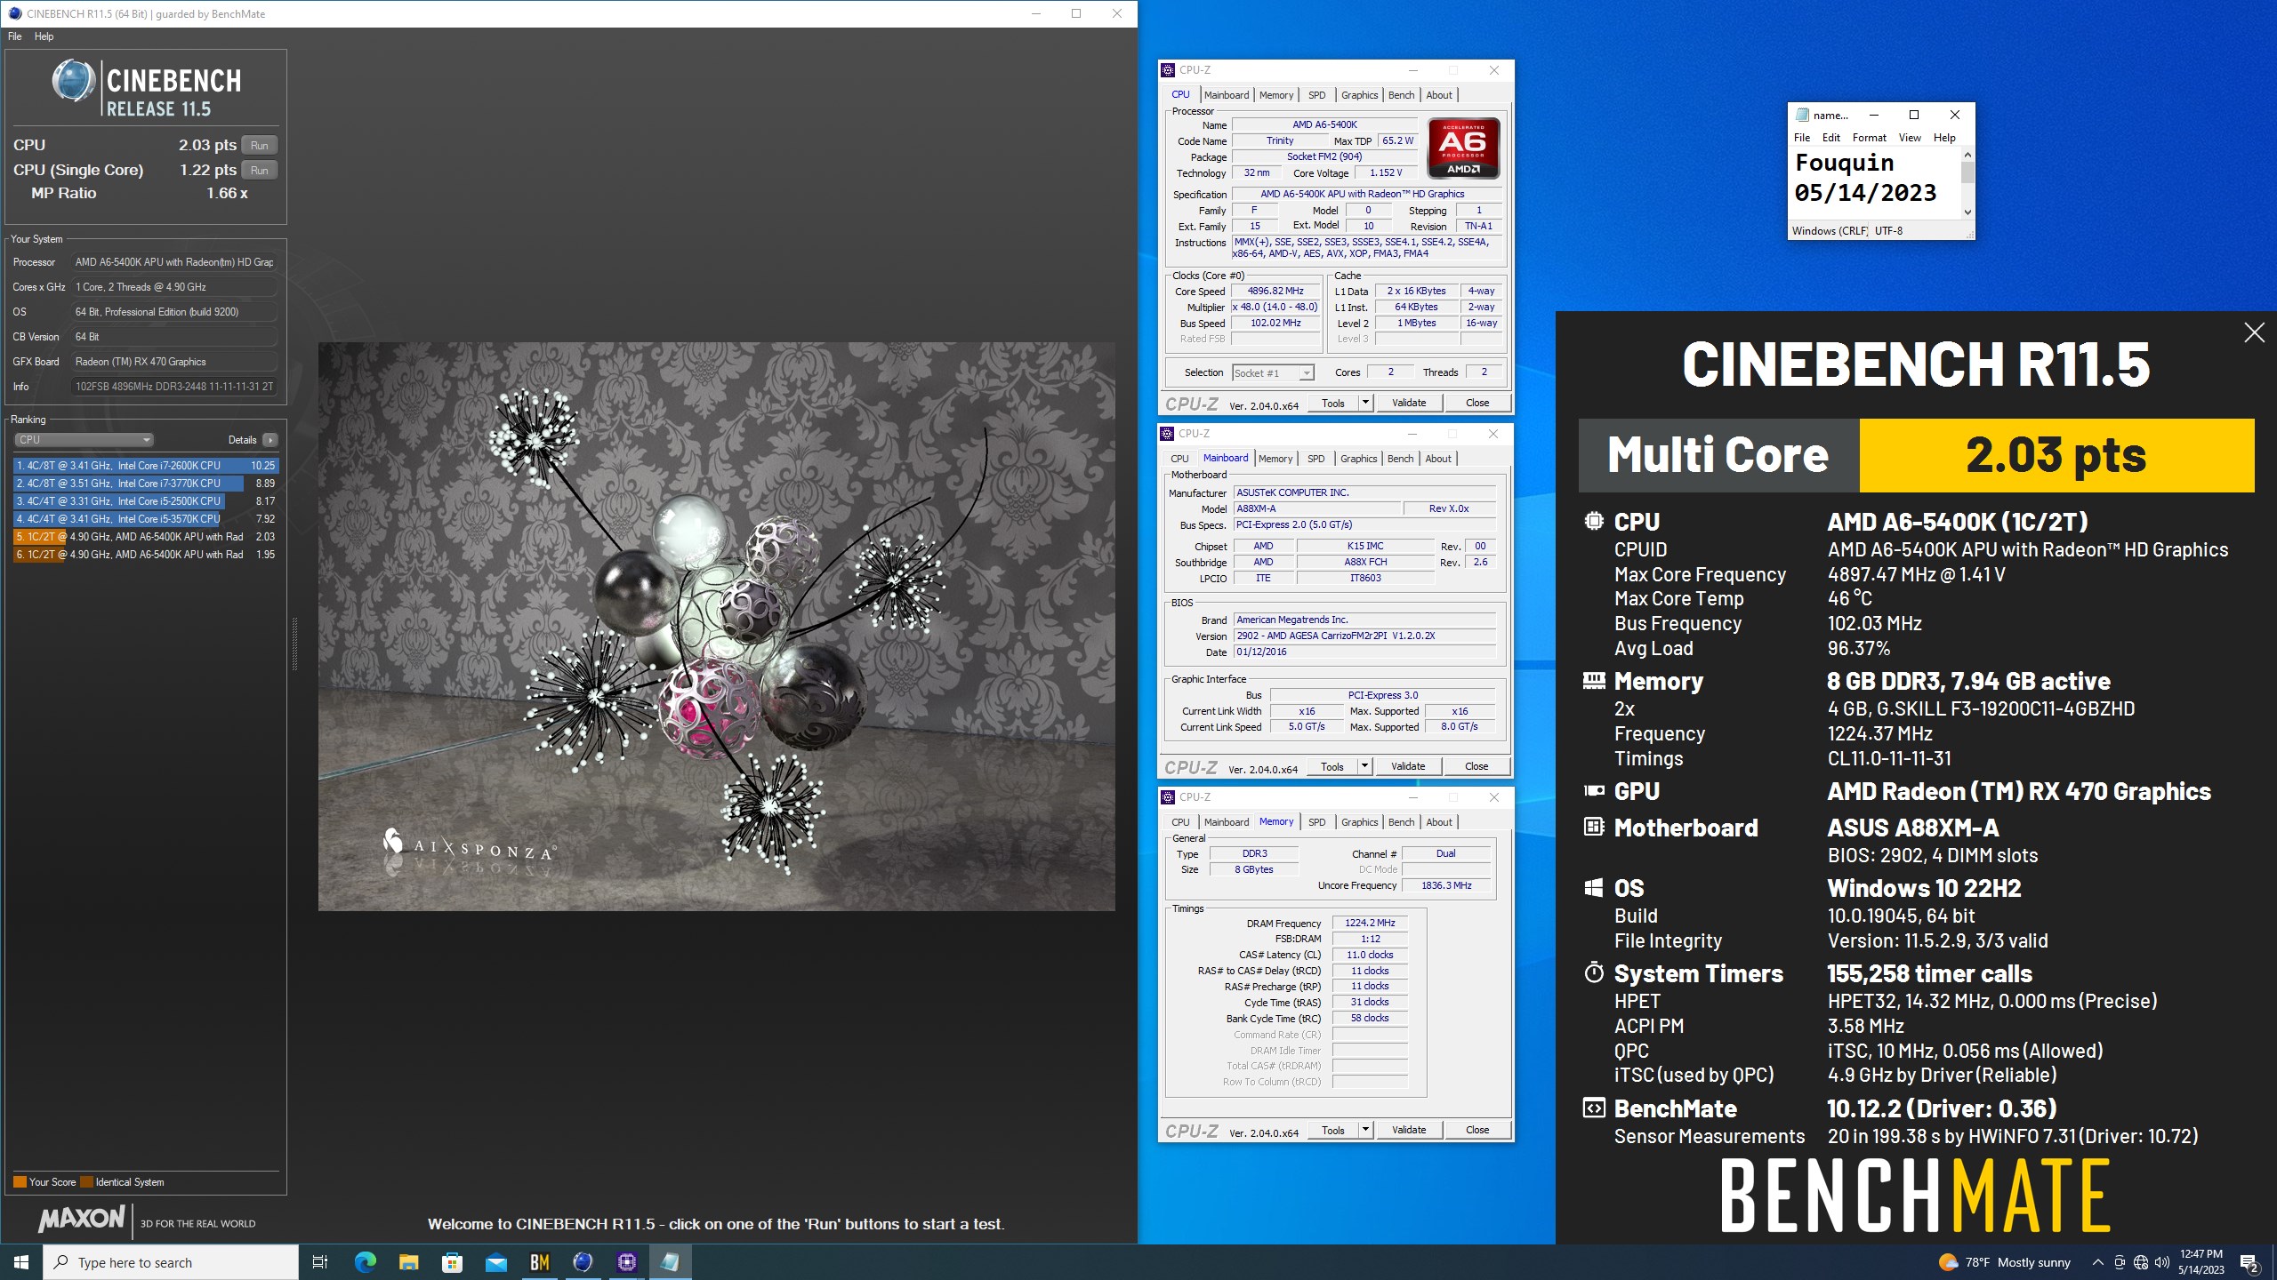Click the CPU-Z top window title icon
Image resolution: width=2277 pixels, height=1280 pixels.
click(1169, 70)
